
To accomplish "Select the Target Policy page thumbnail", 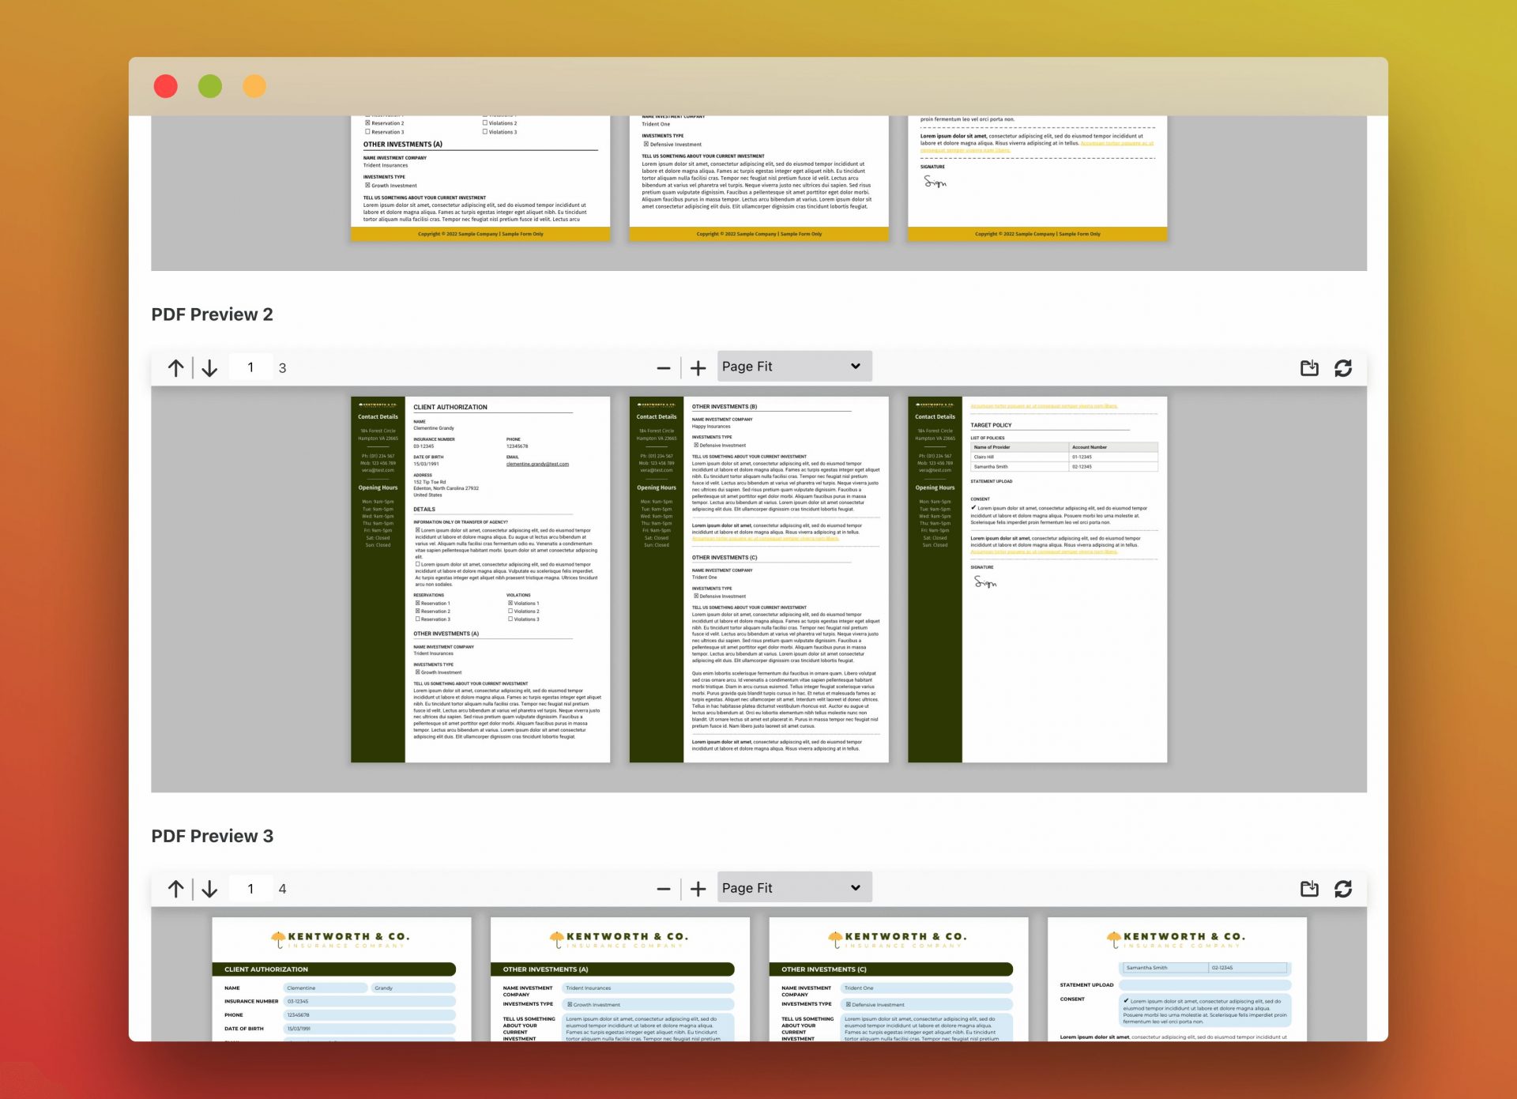I will pos(1037,579).
